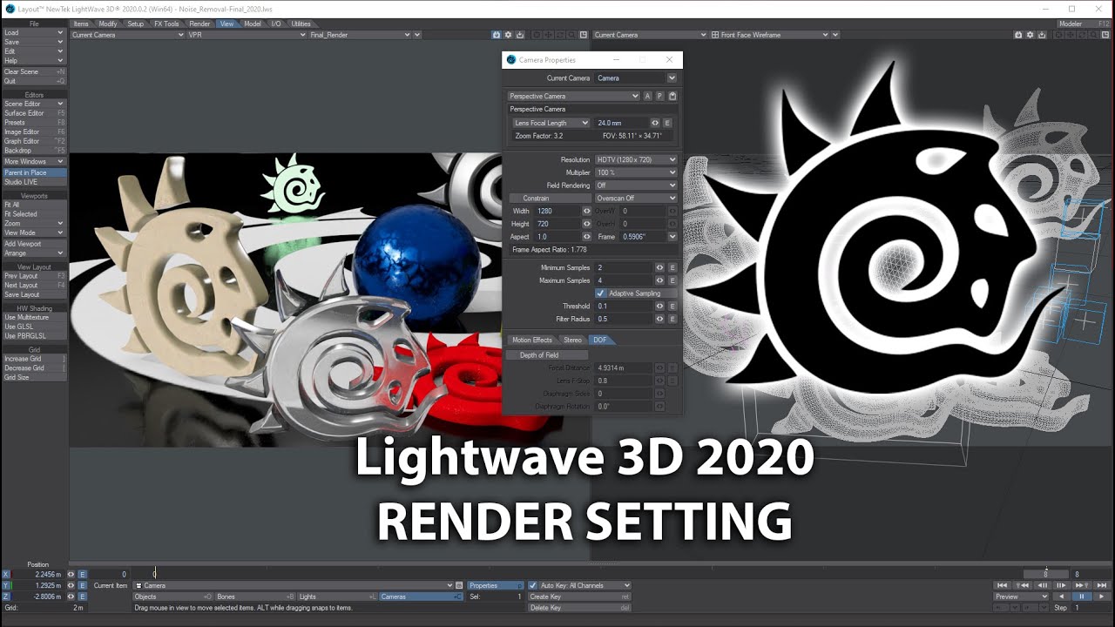Click the envelope E for X position
The height and width of the screenshot is (627, 1115).
(82, 574)
